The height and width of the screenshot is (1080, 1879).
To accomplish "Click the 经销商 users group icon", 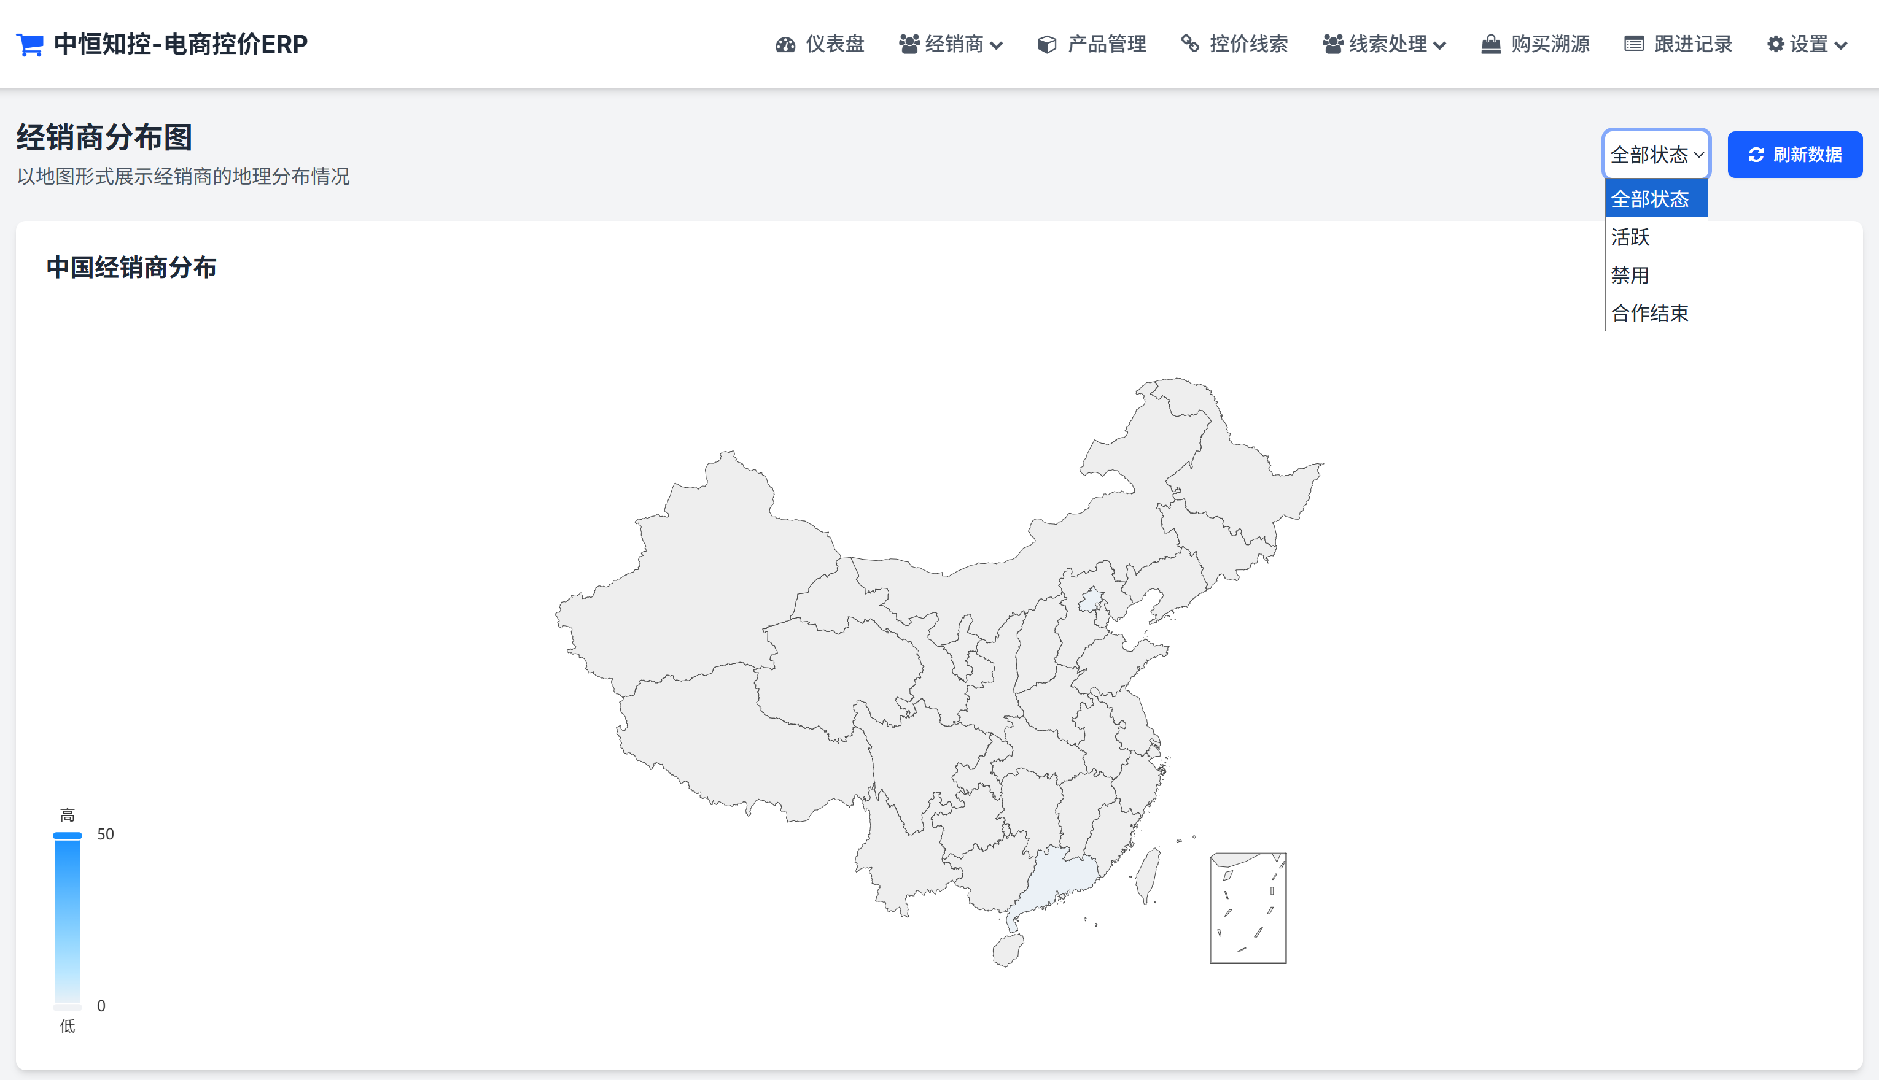I will pos(909,45).
